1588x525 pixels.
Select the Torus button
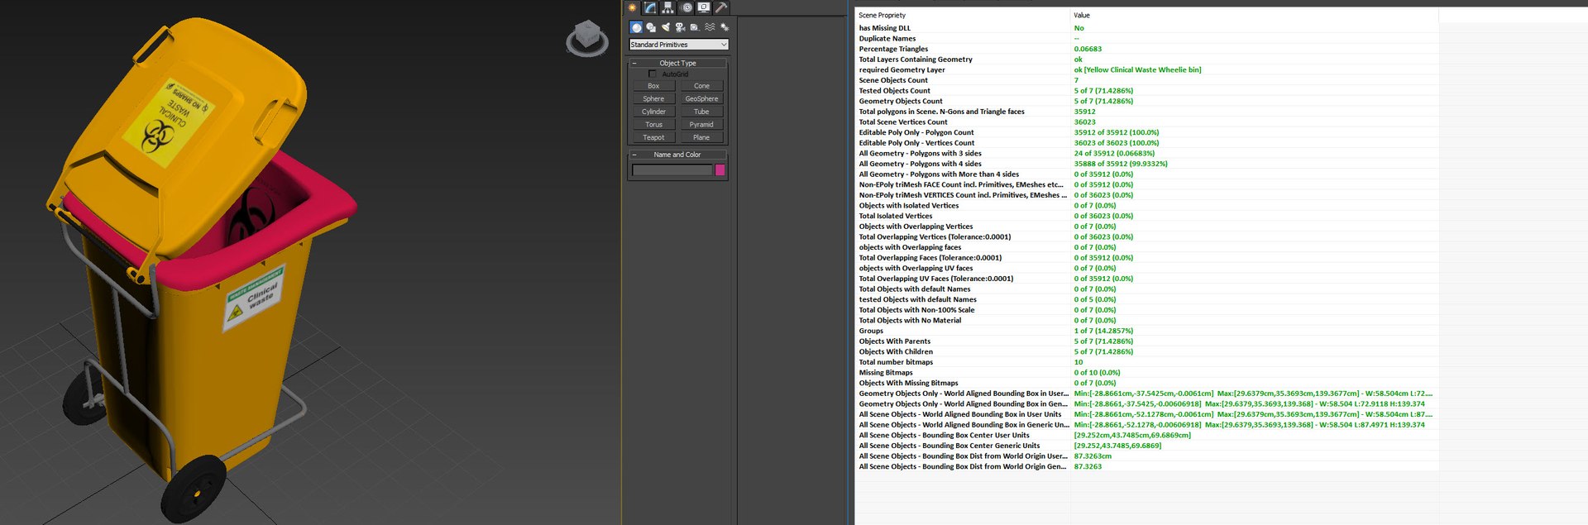tap(653, 125)
